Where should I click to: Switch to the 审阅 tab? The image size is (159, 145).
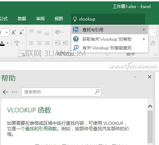(40, 19)
